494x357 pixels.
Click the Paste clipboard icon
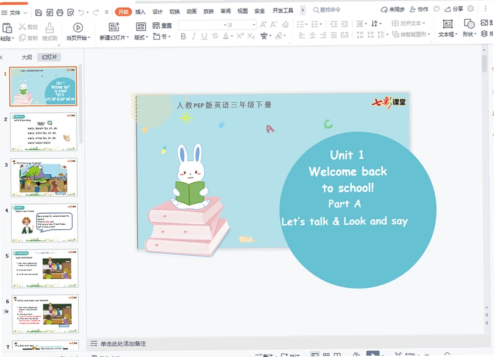tap(7, 28)
